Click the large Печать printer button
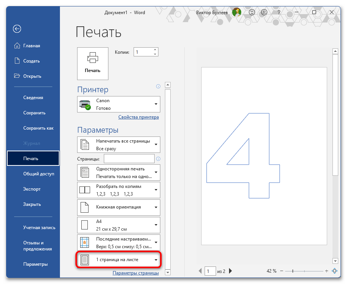 pos(93,63)
